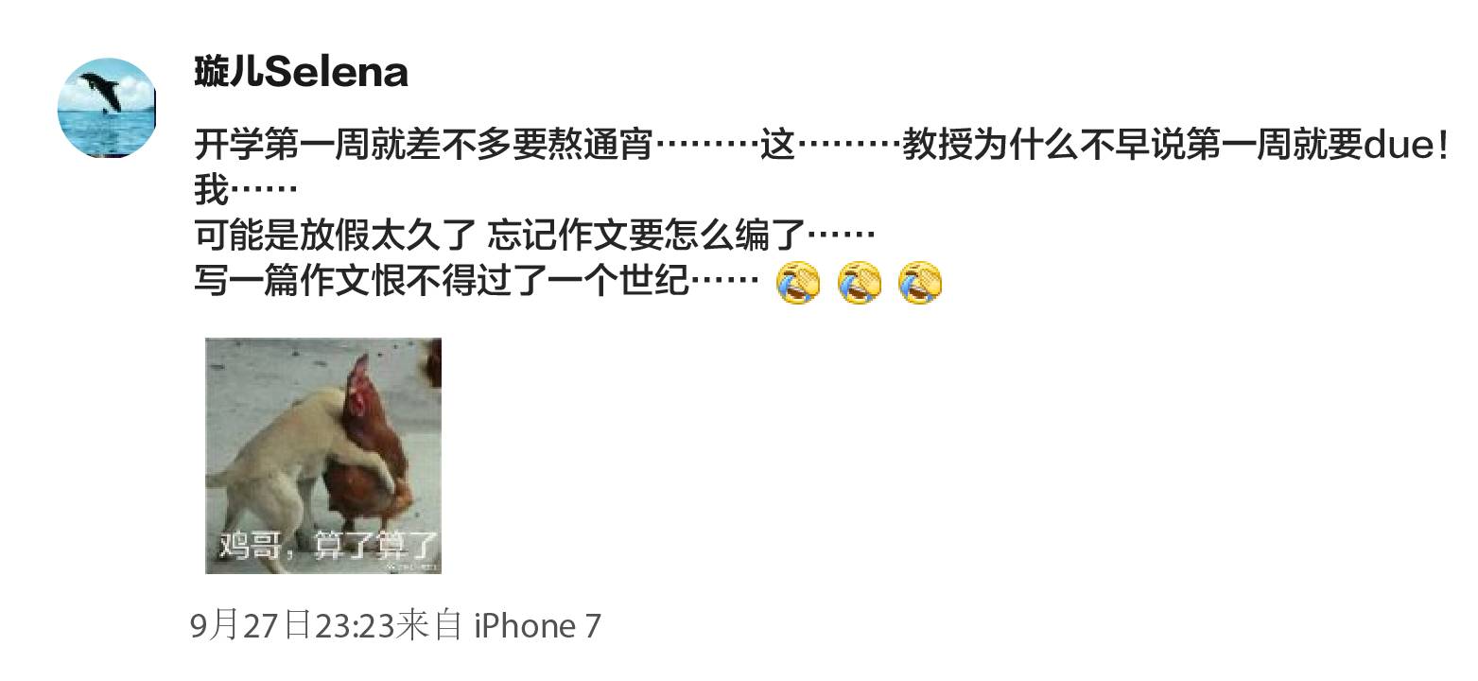1478x681 pixels.
Task: Enlarge the dog and rooster meme image
Action: (323, 456)
